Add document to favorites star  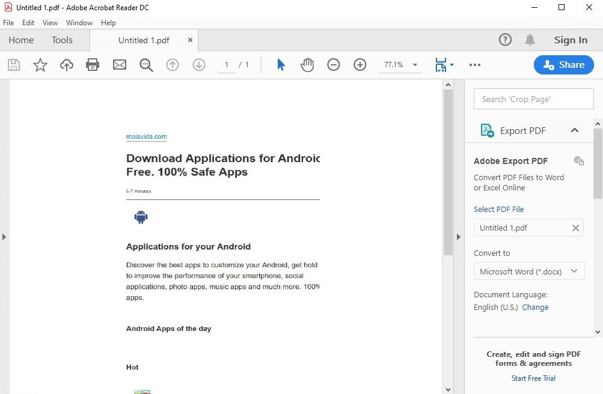coord(40,64)
